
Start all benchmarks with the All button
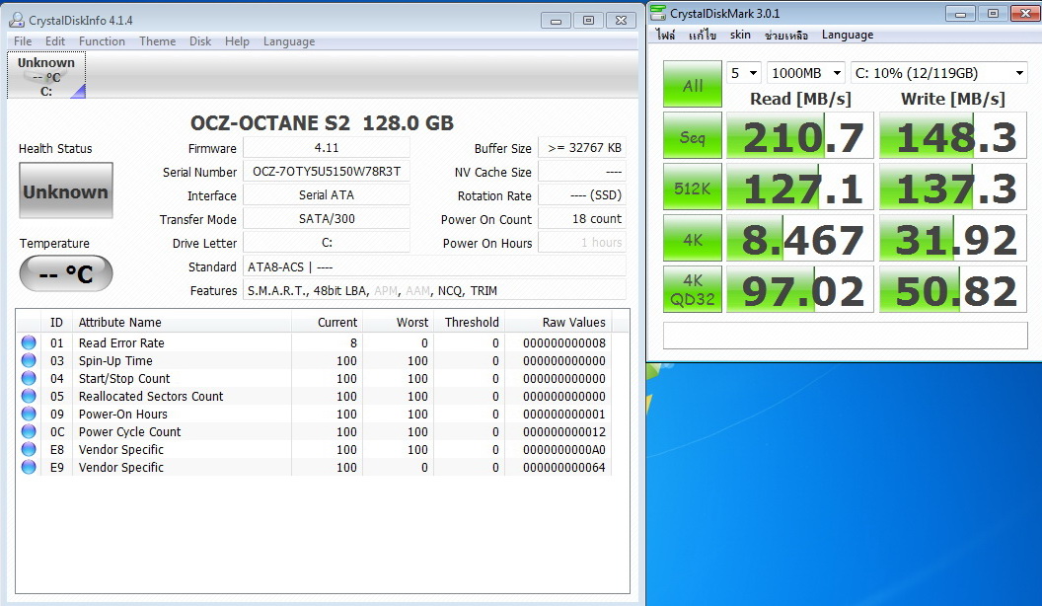[693, 85]
